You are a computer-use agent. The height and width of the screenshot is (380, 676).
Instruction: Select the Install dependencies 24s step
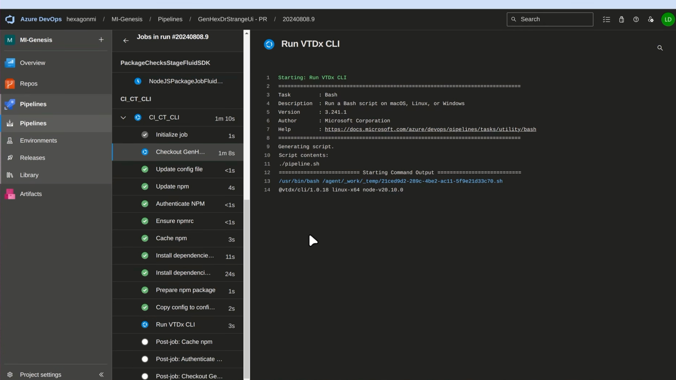tap(183, 273)
